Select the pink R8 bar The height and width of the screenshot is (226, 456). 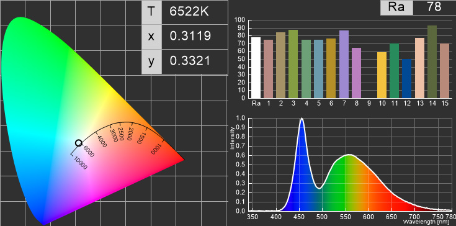(357, 73)
